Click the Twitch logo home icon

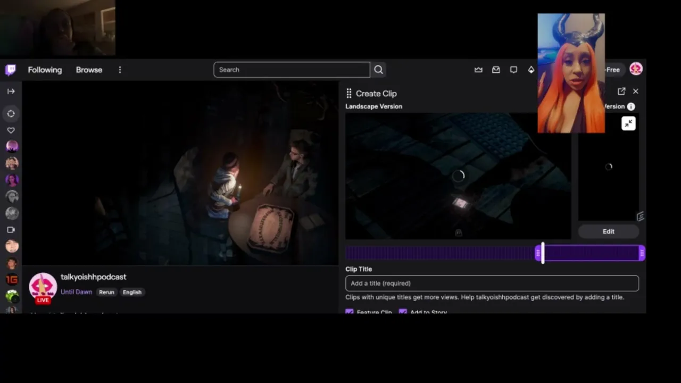(x=11, y=70)
